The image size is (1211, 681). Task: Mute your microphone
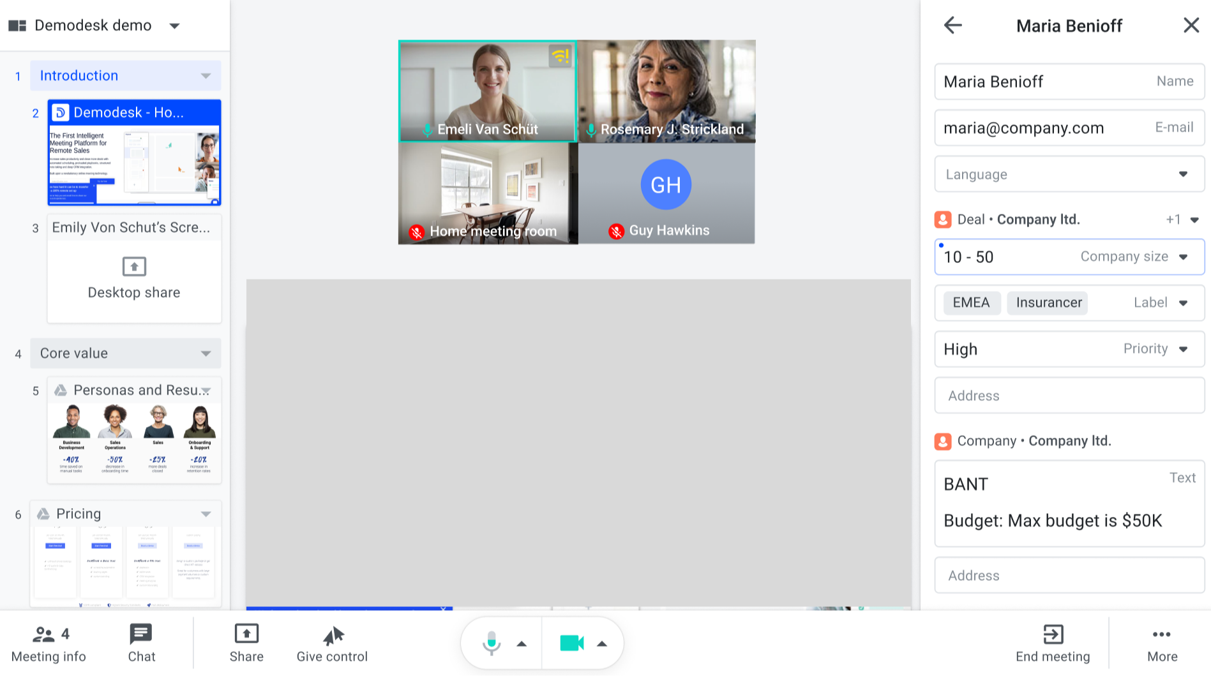tap(492, 643)
